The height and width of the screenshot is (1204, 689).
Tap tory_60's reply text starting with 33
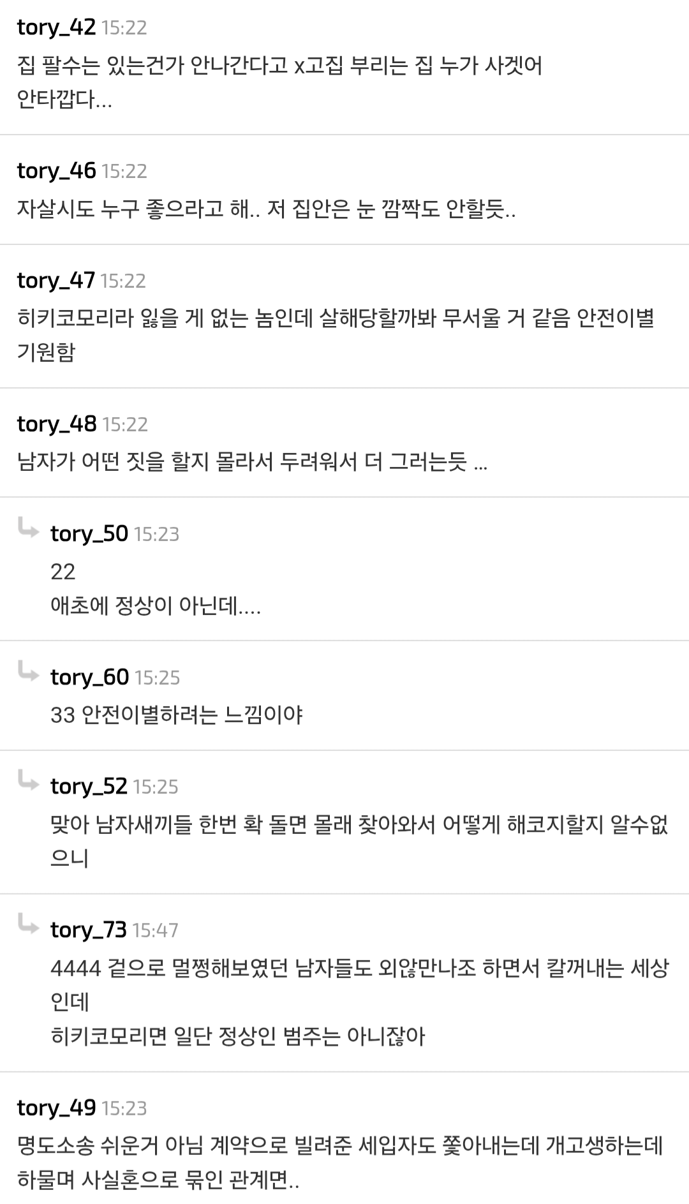(176, 715)
